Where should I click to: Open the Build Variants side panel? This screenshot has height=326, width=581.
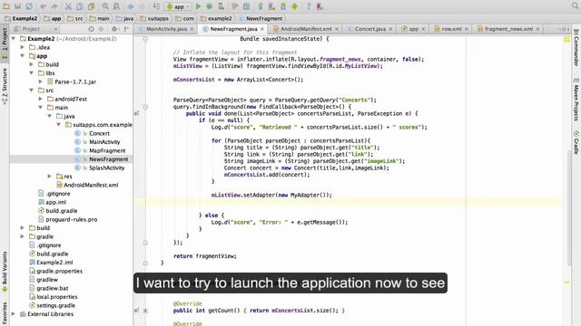coord(5,272)
